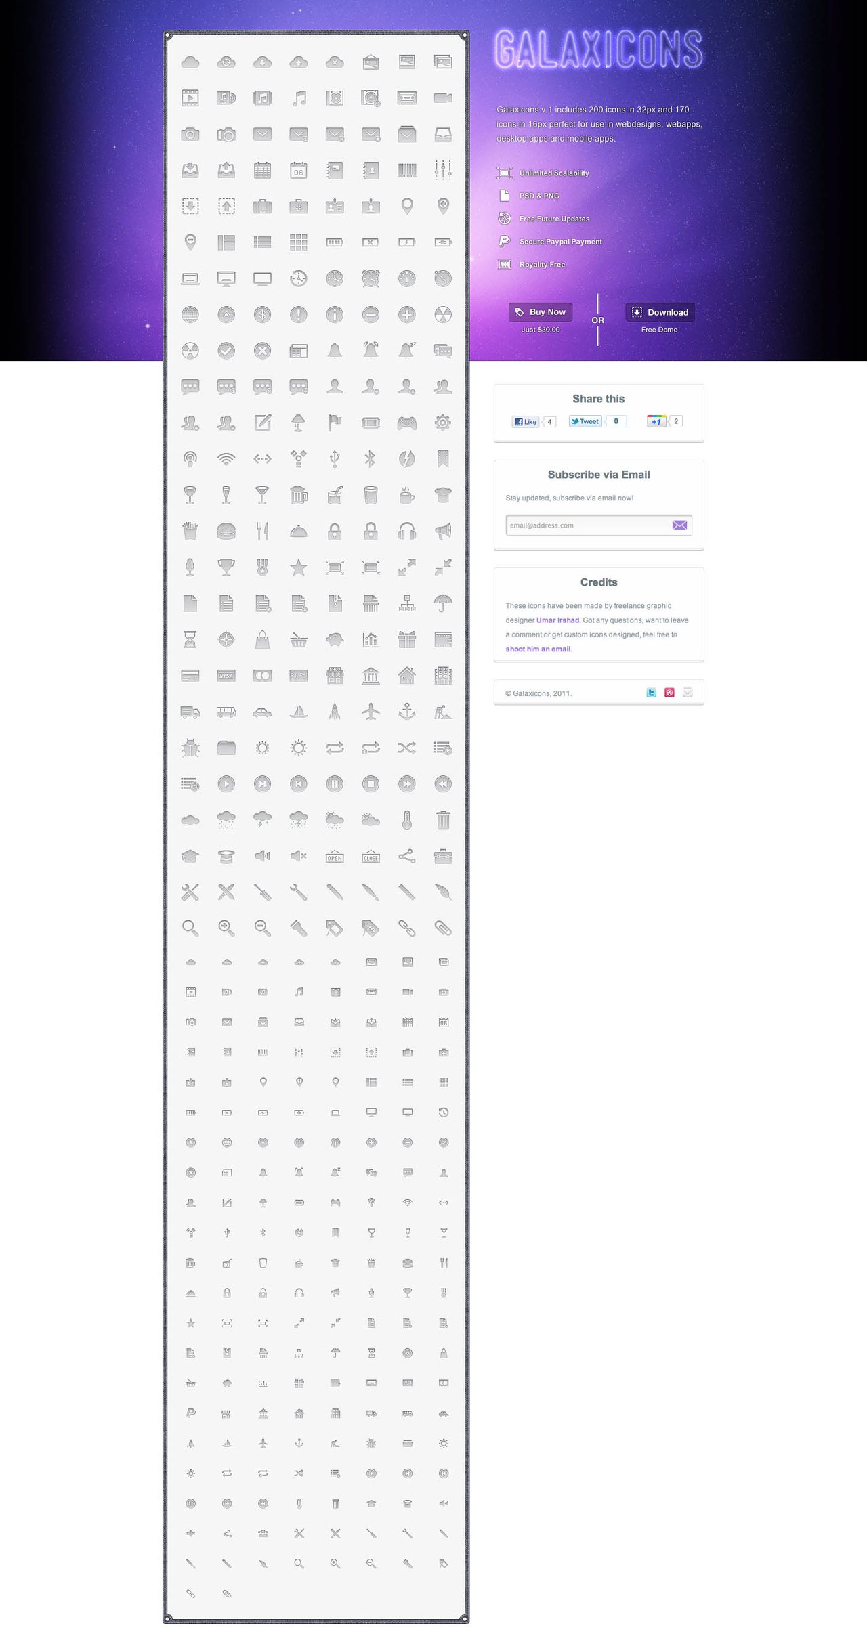
Task: Click the magnifying glass search icon
Action: 190,928
